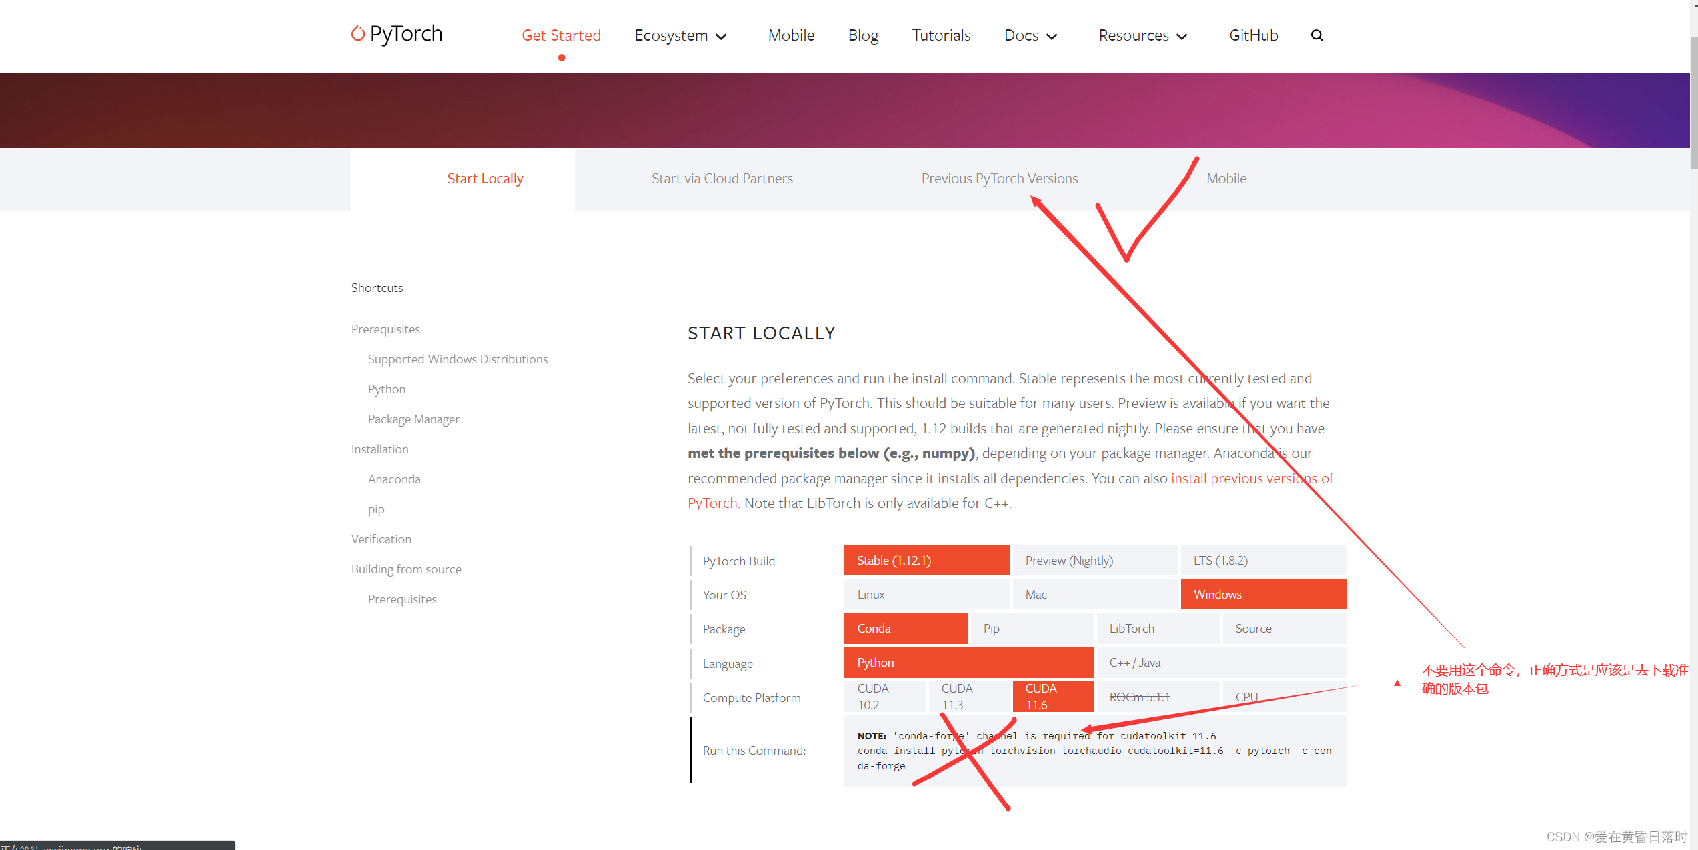Jump to Package Manager shortcut
Screen dimensions: 1698x850
(413, 419)
